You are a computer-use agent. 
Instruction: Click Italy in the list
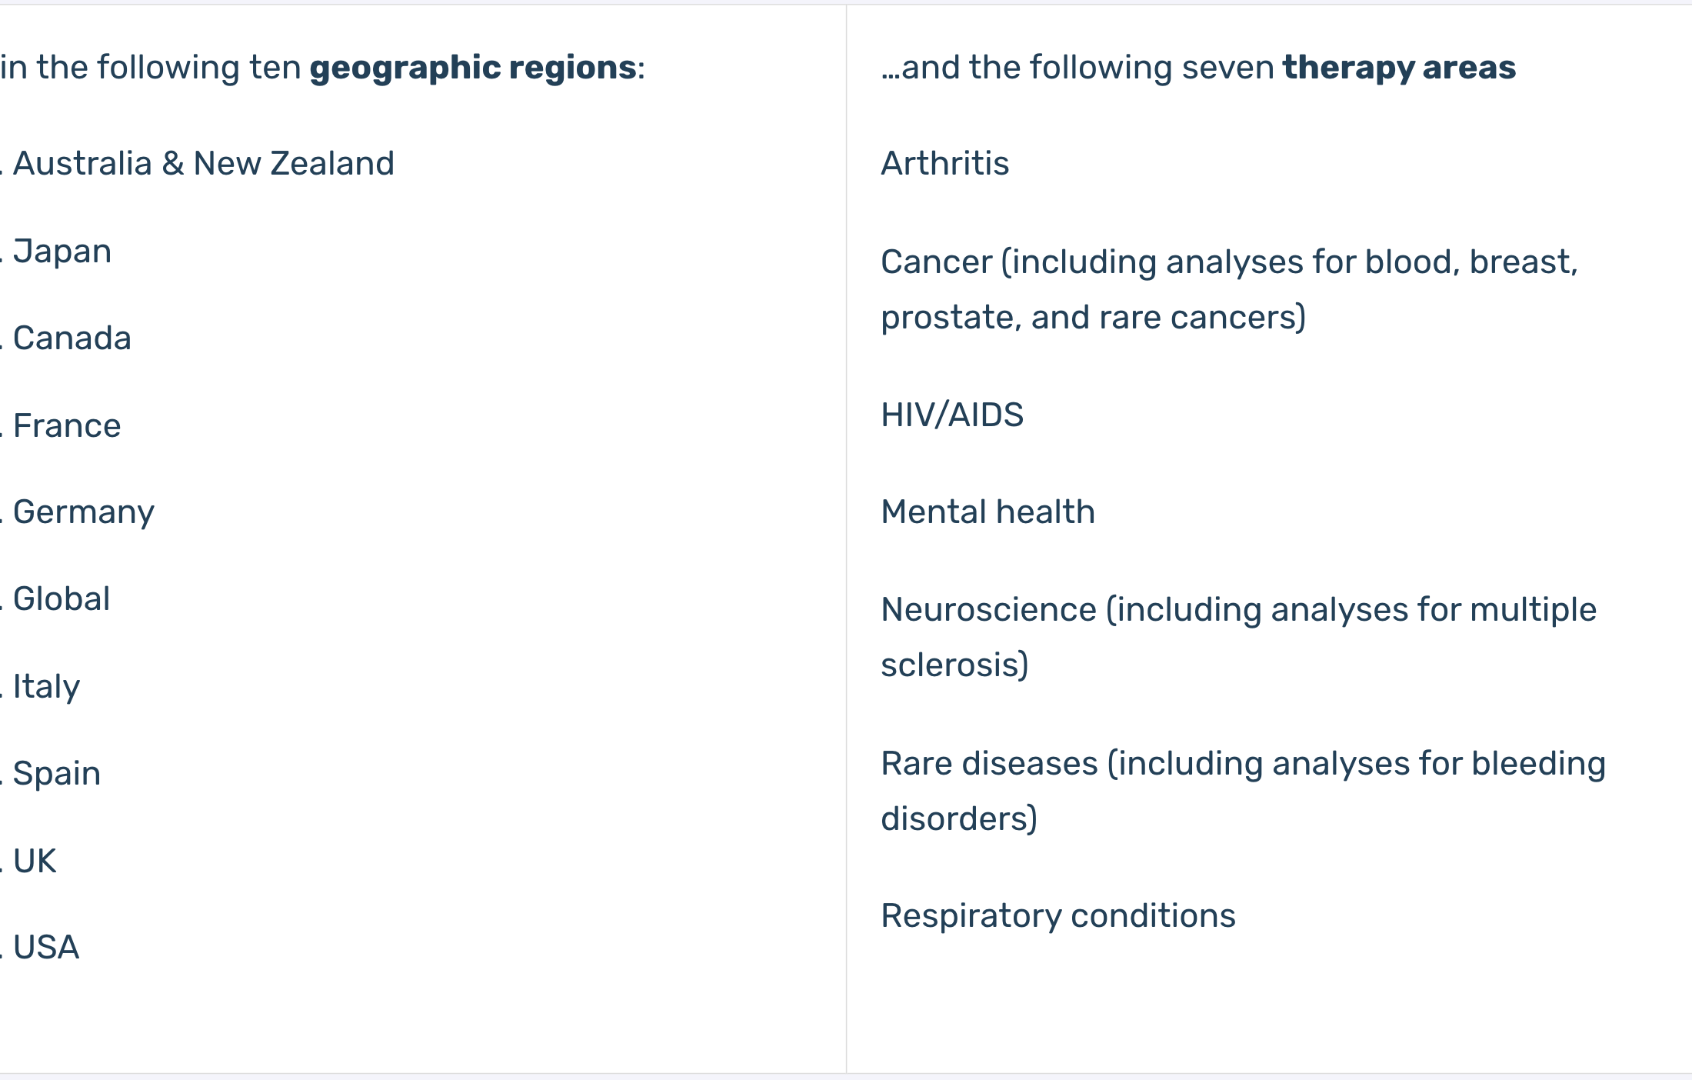pyautogui.click(x=46, y=687)
